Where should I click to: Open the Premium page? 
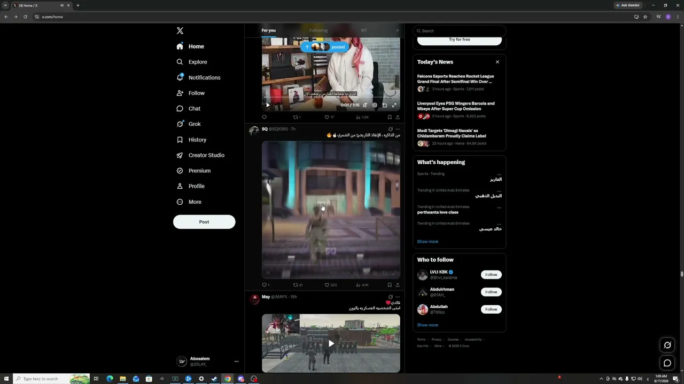pyautogui.click(x=193, y=171)
